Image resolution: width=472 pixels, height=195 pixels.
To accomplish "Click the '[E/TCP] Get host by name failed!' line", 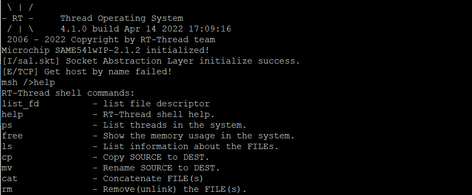I will 87,72.
